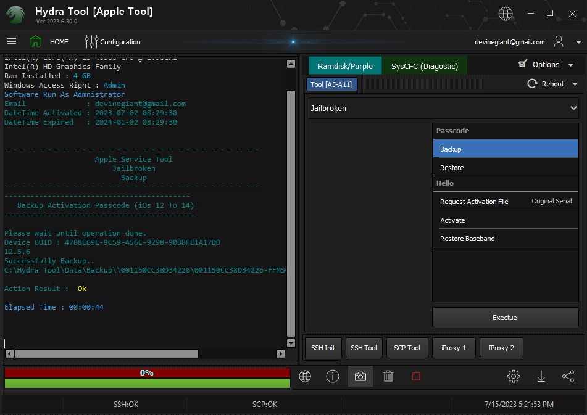Start IProxy 2
587x415 pixels.
501,348
